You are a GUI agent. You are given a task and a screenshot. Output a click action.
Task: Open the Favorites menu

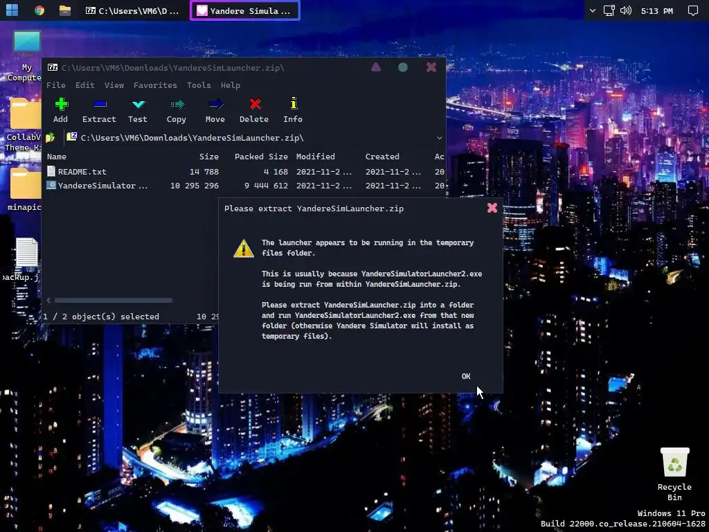(155, 85)
